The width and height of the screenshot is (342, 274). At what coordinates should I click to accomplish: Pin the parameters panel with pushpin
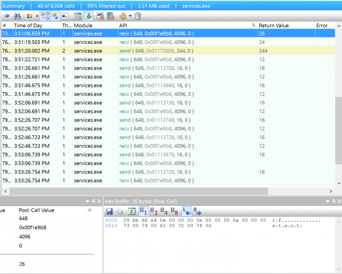(x=93, y=201)
